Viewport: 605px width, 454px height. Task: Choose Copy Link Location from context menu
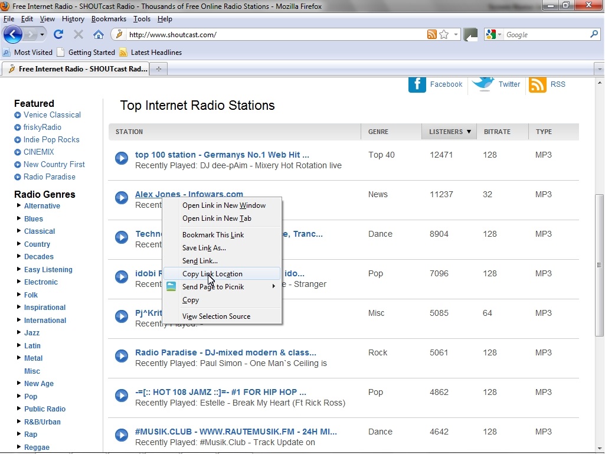(x=212, y=274)
